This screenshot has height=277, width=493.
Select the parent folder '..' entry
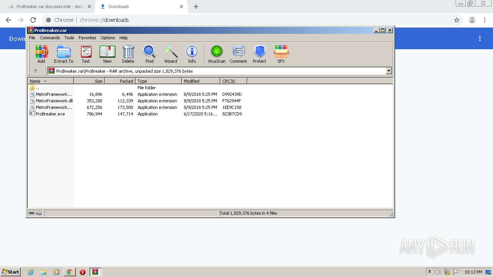[37, 88]
